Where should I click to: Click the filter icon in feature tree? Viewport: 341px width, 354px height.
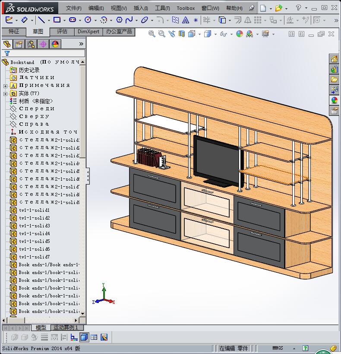[7, 53]
